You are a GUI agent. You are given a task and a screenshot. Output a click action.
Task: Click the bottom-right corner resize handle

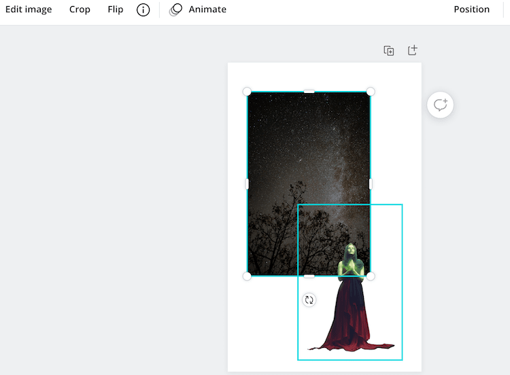tap(371, 276)
